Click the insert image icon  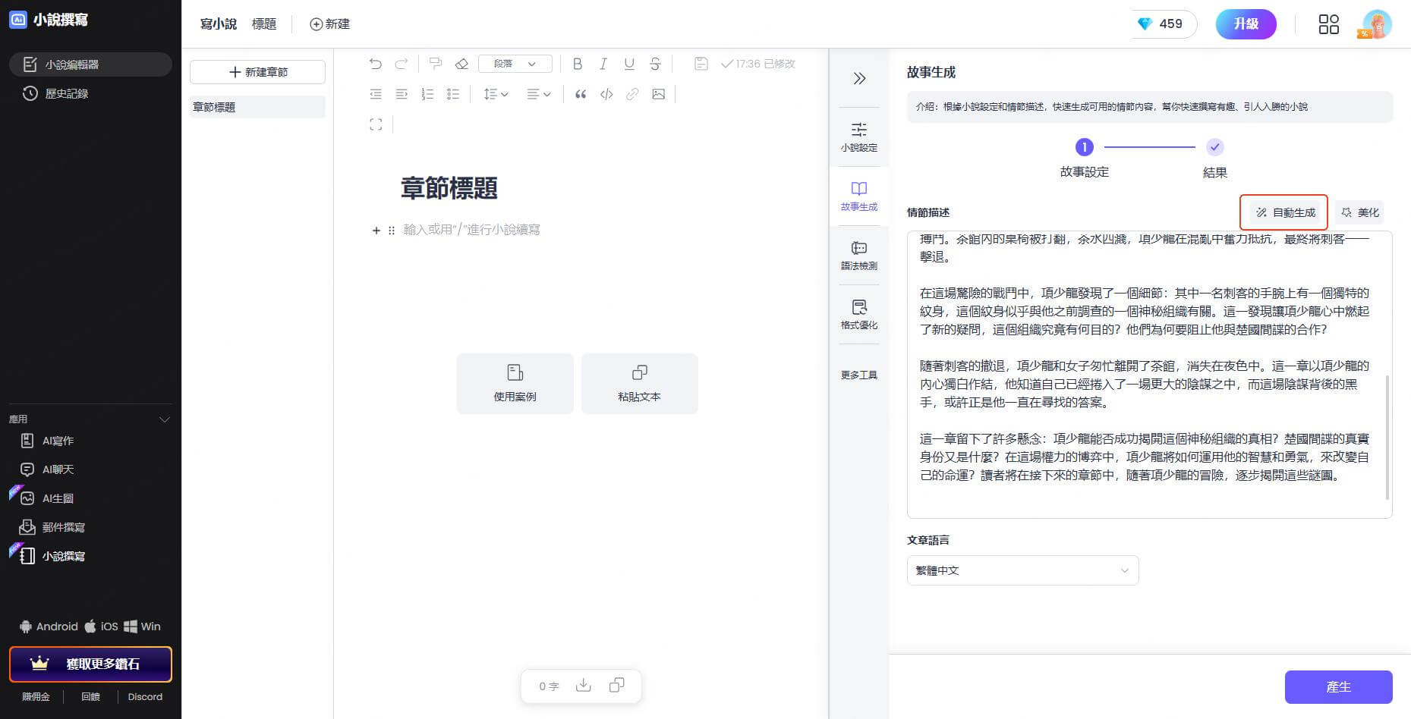[658, 94]
